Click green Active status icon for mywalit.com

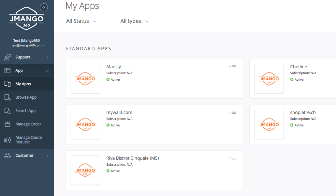point(108,125)
